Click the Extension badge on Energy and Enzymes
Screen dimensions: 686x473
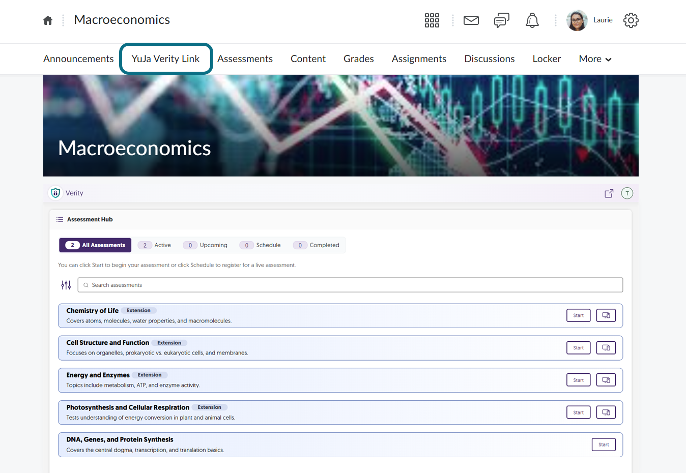click(150, 375)
